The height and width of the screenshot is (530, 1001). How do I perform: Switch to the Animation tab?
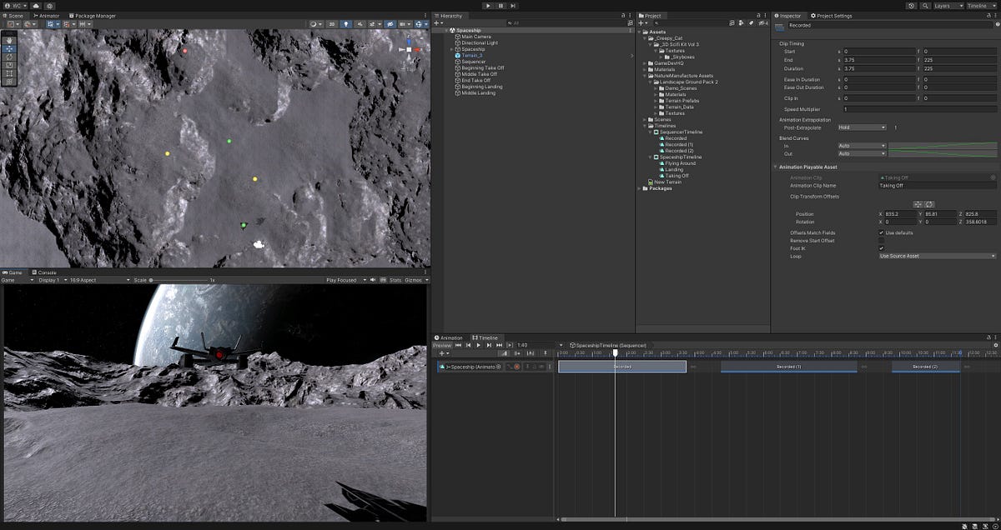click(448, 337)
